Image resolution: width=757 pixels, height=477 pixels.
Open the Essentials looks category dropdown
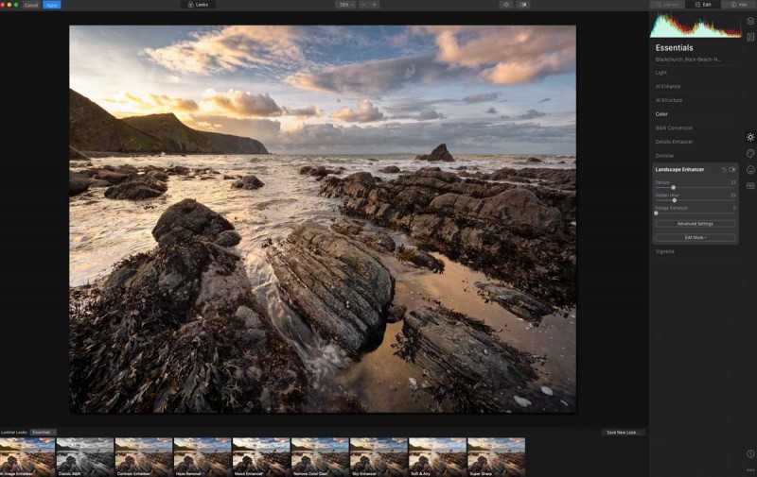[x=43, y=432]
